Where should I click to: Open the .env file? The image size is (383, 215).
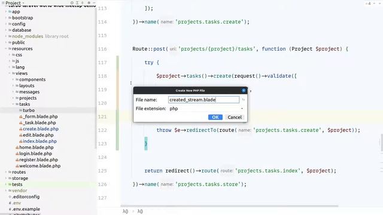coord(16,203)
